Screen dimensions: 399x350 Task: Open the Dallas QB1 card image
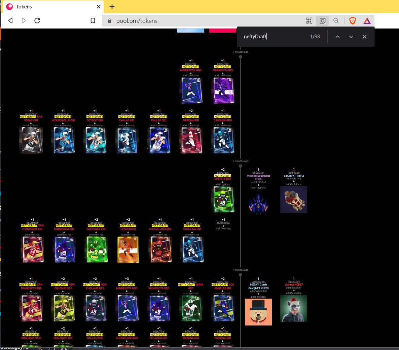click(159, 140)
